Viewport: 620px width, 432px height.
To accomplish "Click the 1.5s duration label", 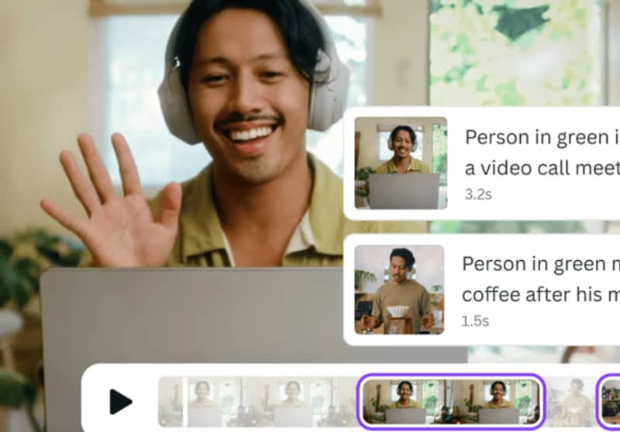I will pyautogui.click(x=475, y=321).
